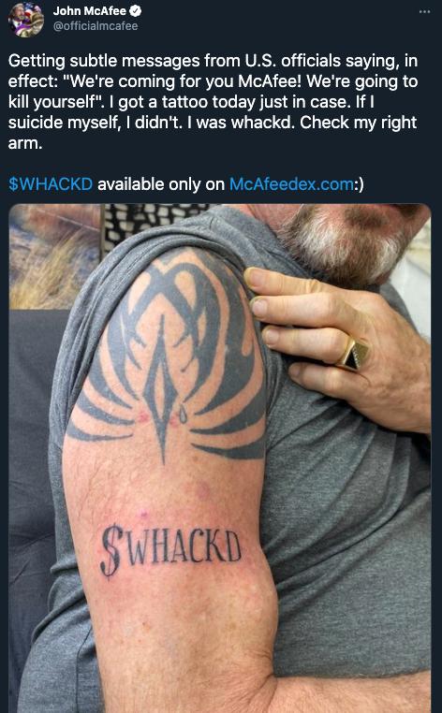This screenshot has height=713, width=442.
Task: Click the blue verified badge
Action: point(136,11)
